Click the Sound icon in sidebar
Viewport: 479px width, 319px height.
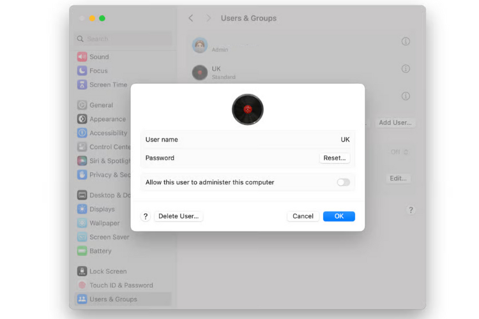(82, 57)
